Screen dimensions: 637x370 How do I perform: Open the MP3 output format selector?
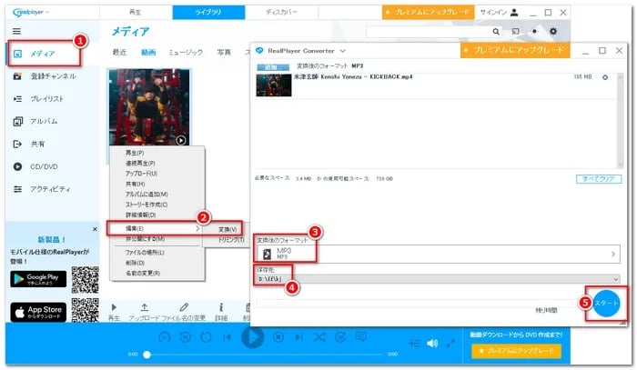[439, 254]
